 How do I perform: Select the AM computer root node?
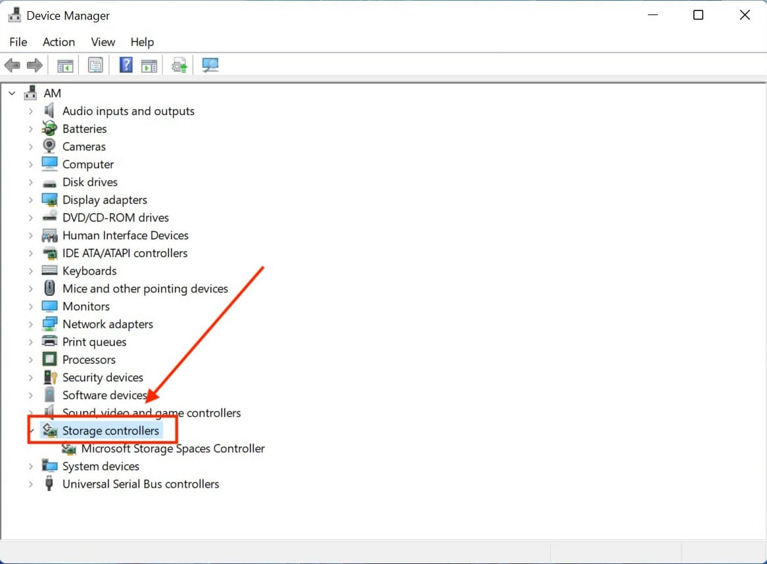51,93
